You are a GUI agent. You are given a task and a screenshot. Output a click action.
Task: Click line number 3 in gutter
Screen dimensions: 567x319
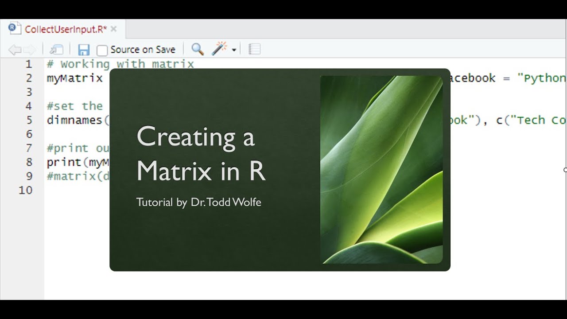pos(28,92)
